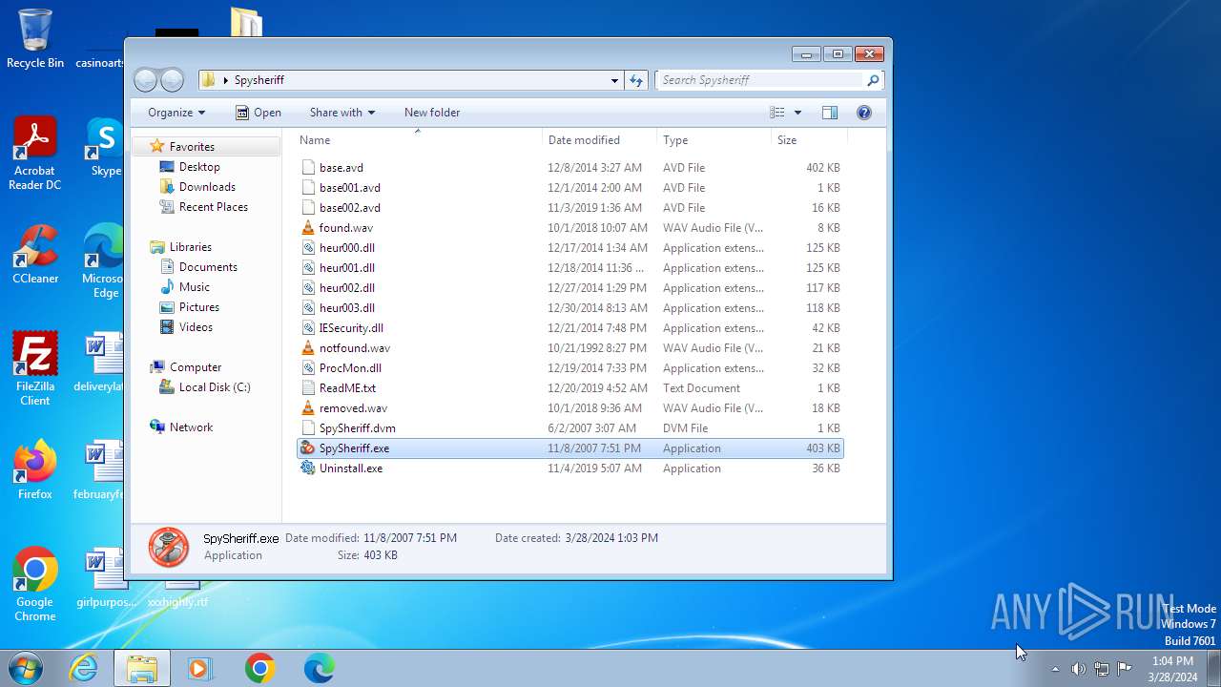Select base.avd file icon

[x=307, y=168]
